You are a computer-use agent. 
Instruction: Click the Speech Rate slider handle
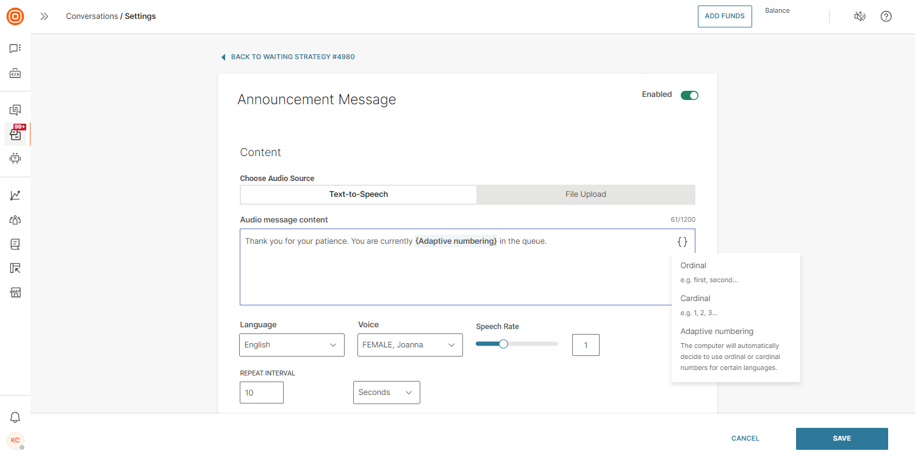click(503, 344)
